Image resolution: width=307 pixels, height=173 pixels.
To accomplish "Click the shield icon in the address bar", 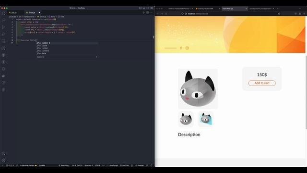I will 182,14.
